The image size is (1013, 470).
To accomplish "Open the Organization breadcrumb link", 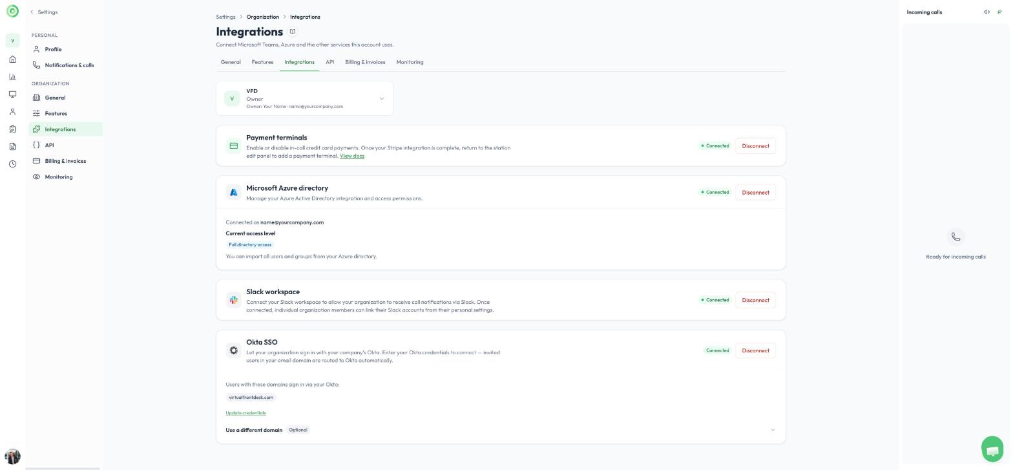I will pyautogui.click(x=262, y=17).
